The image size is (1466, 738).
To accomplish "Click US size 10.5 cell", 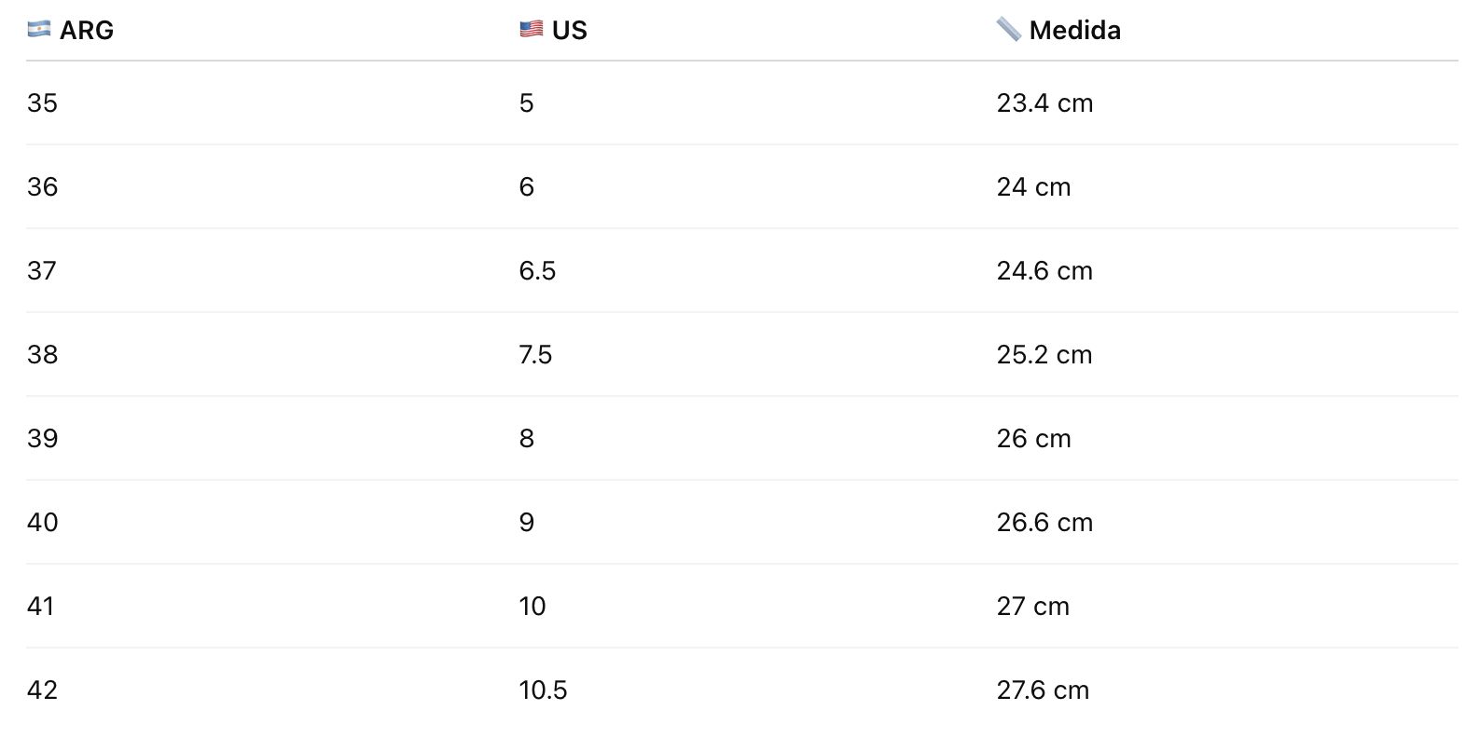I will [x=543, y=690].
